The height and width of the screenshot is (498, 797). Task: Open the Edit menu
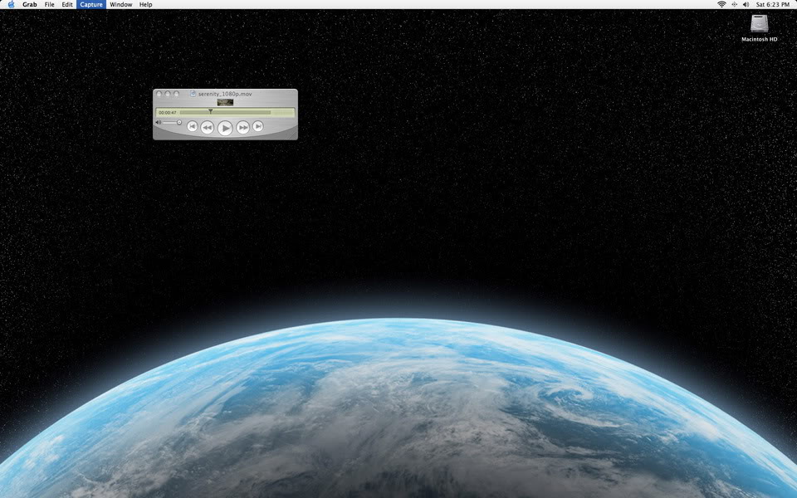(x=67, y=5)
